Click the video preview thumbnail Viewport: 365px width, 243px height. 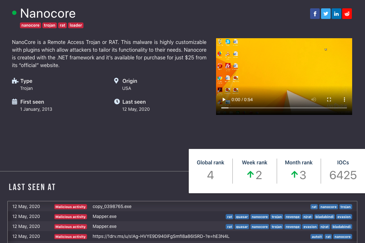coord(284,76)
